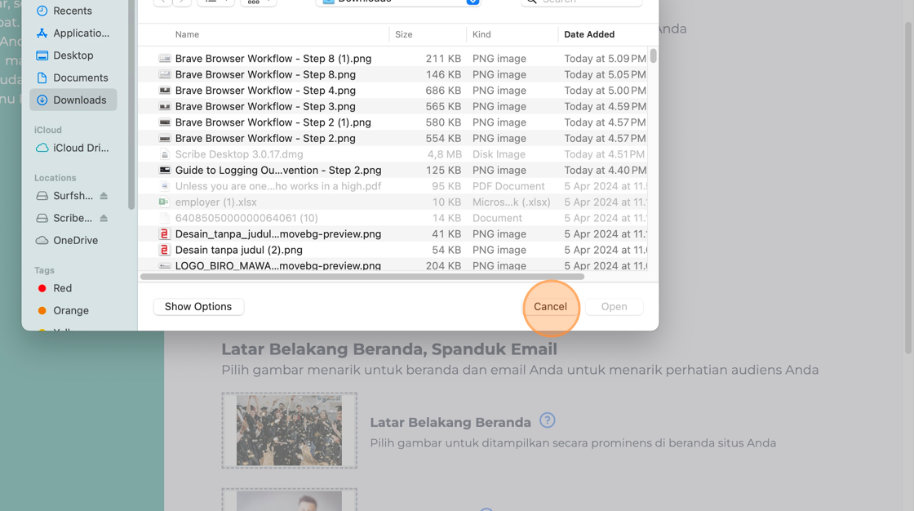Select file Brave Browser Workflow - Step 4.png
Viewport: 914px width, 511px height.
click(x=393, y=91)
